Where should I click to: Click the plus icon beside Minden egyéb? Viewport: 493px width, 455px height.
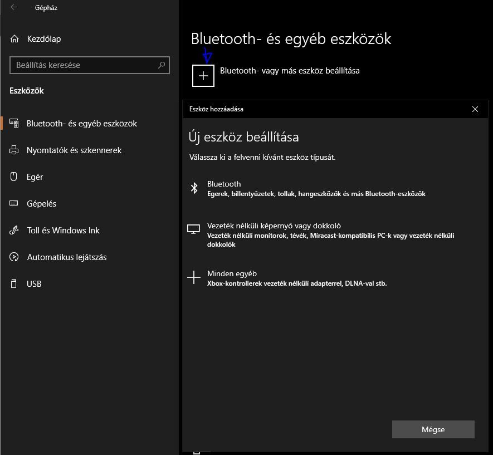tap(194, 277)
